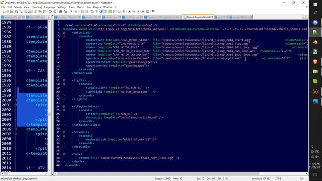
Task: Open the Macro menu
Action: (80, 7)
